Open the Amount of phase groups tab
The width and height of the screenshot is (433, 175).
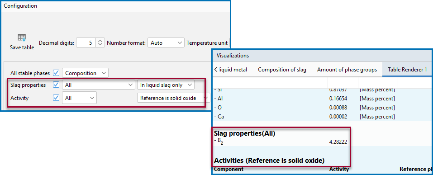pyautogui.click(x=347, y=70)
